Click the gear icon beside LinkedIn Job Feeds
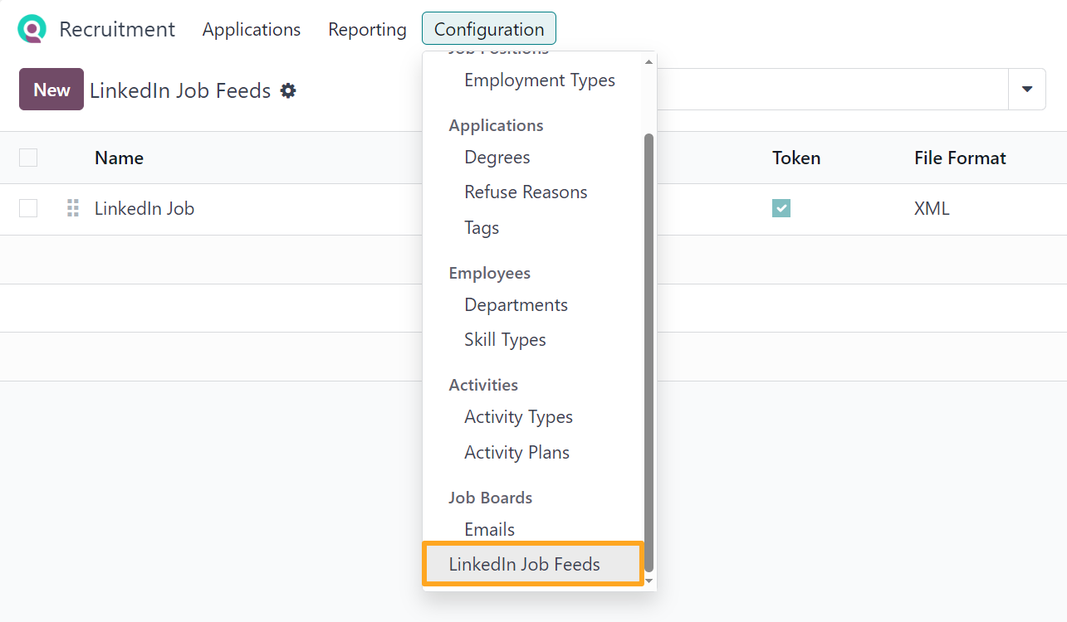1067x622 pixels. tap(287, 90)
